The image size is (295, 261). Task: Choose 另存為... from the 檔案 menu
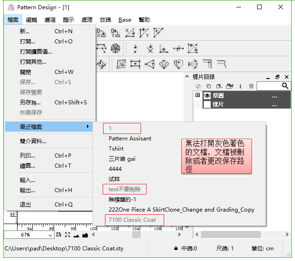(30, 103)
